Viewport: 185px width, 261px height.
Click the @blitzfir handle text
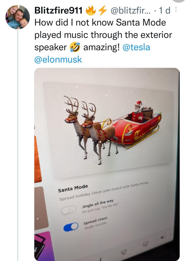point(130,10)
